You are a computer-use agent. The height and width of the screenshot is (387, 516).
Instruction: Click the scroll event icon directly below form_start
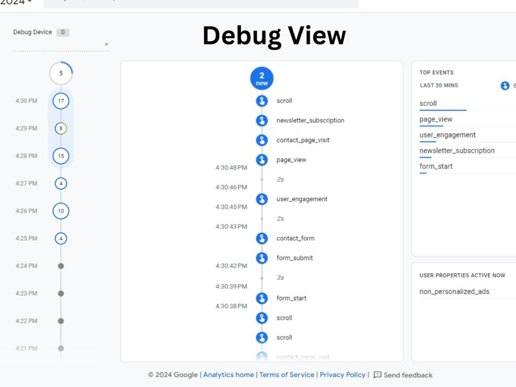[262, 318]
